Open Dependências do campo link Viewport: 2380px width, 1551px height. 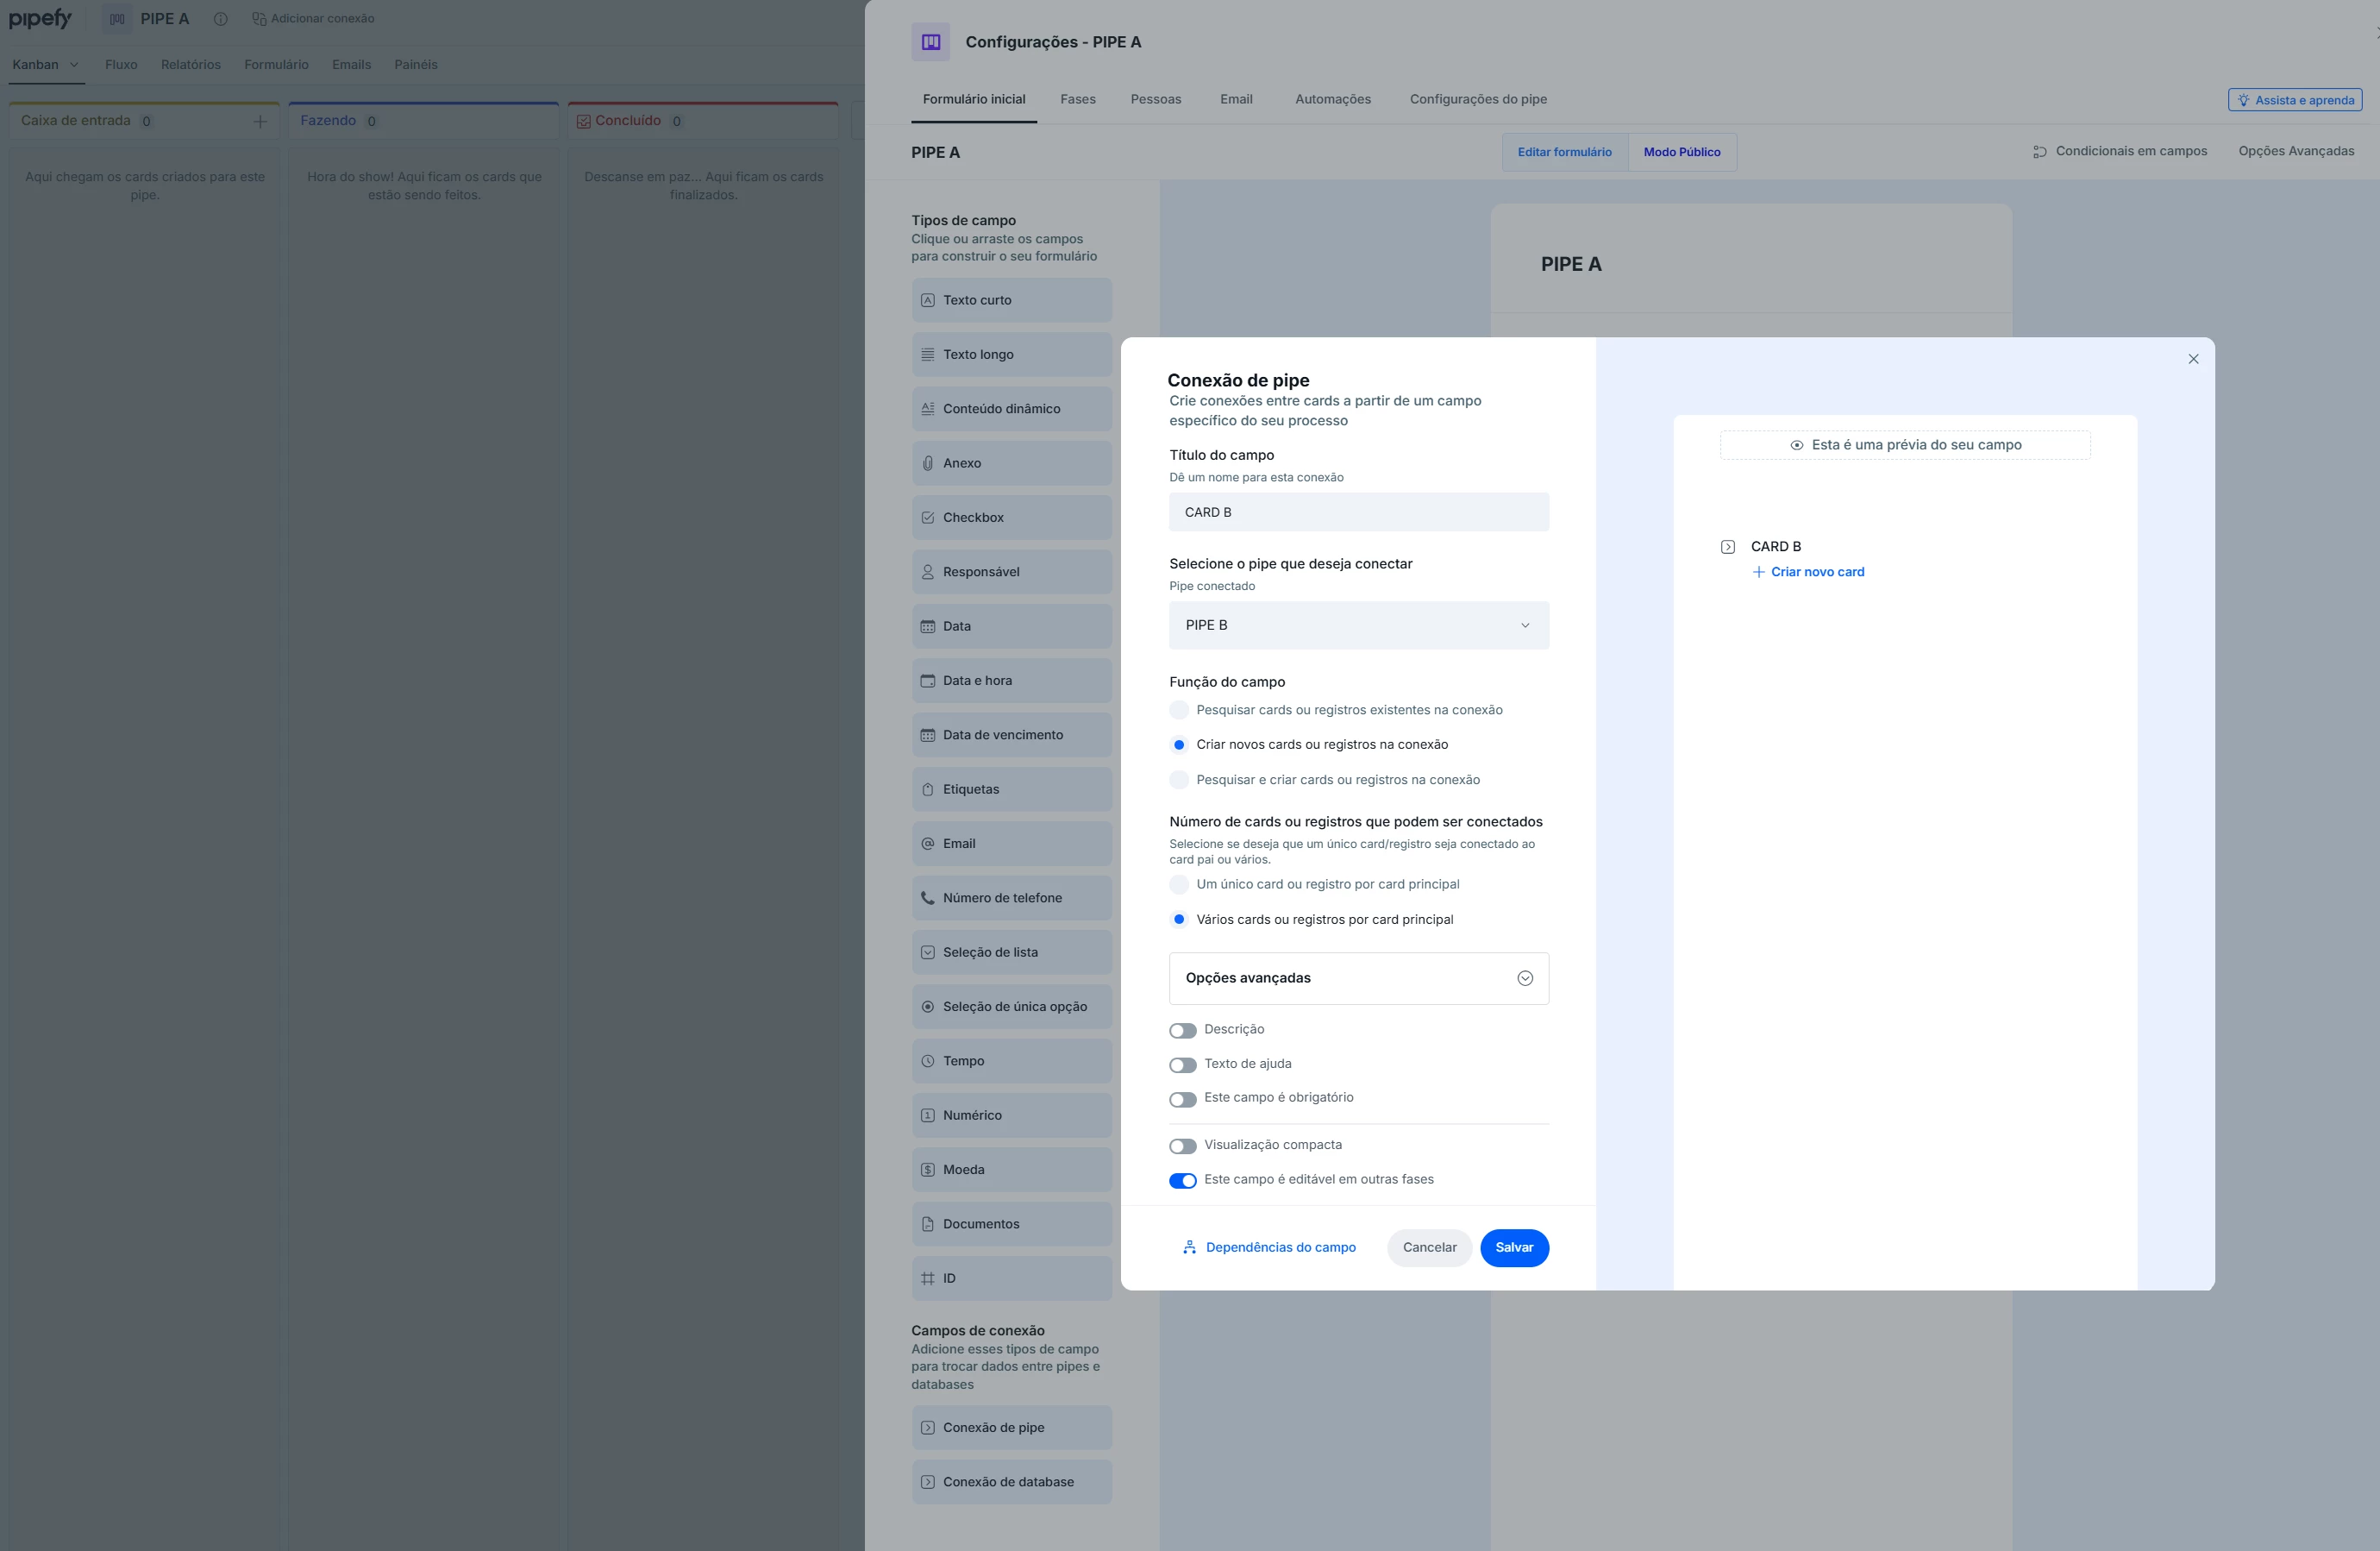coord(1269,1248)
